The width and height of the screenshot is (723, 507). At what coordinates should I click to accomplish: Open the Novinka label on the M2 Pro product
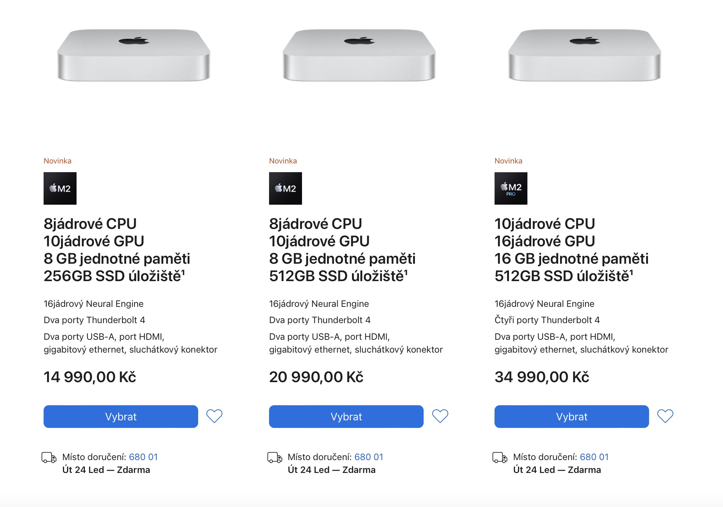509,160
